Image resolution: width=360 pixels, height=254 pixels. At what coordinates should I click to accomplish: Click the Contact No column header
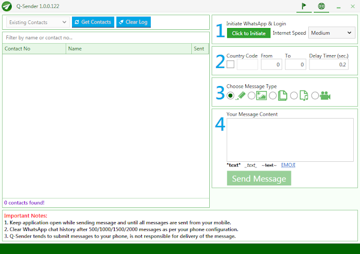click(x=34, y=49)
